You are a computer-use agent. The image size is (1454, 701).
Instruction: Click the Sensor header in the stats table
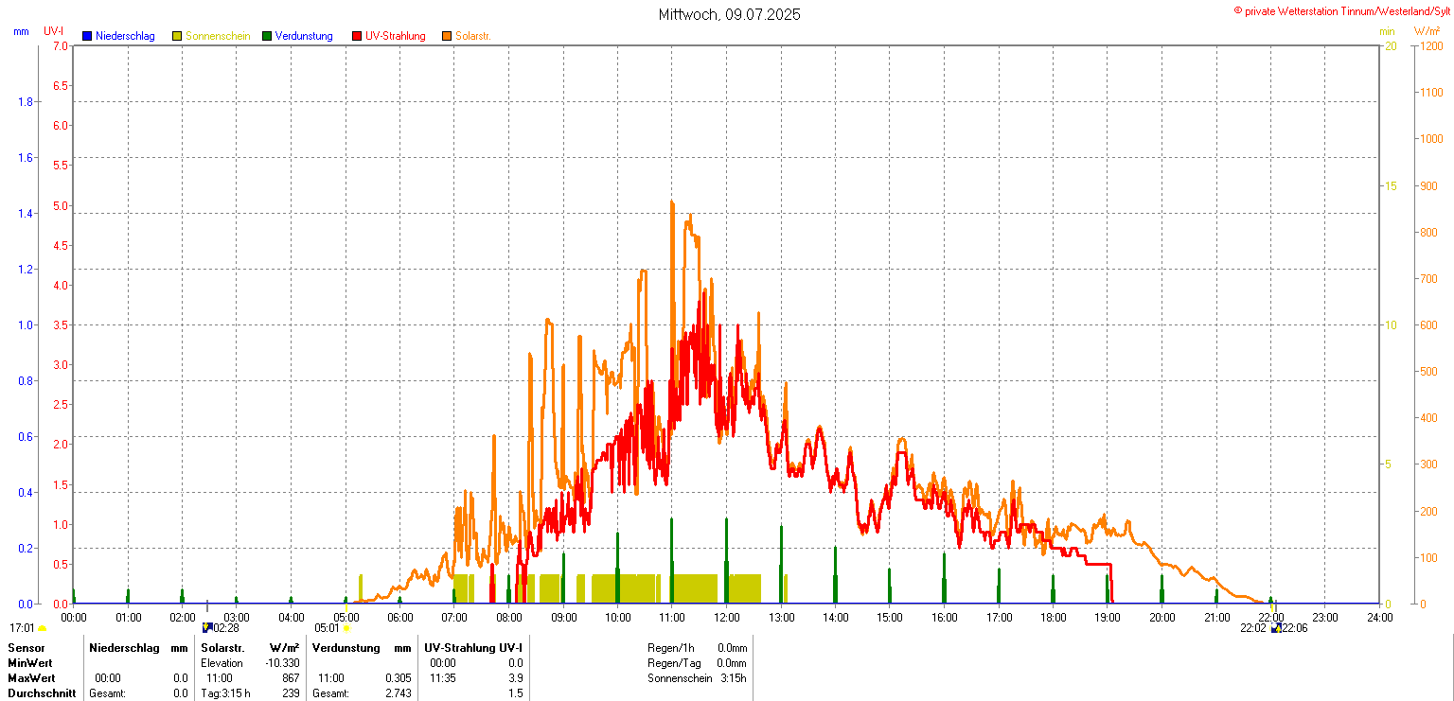(27, 648)
